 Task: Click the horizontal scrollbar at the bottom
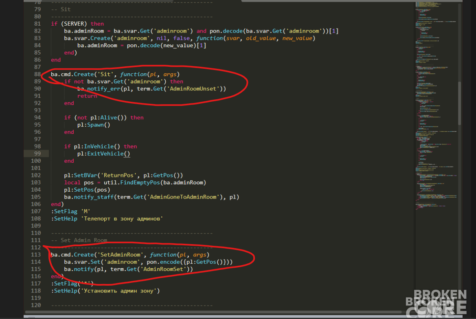coord(213,312)
